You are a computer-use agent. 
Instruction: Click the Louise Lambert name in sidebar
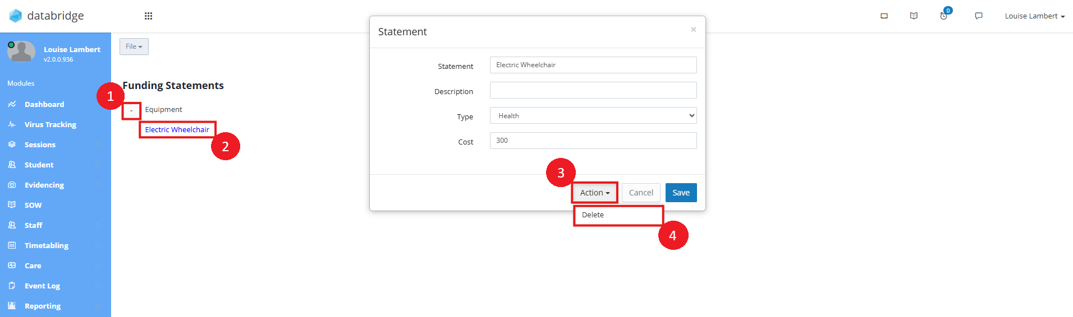click(72, 49)
